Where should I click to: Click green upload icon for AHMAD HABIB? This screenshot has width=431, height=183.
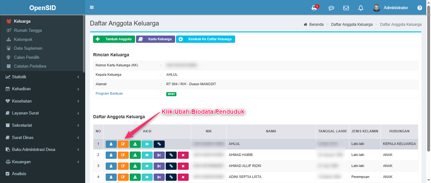[x=135, y=155]
